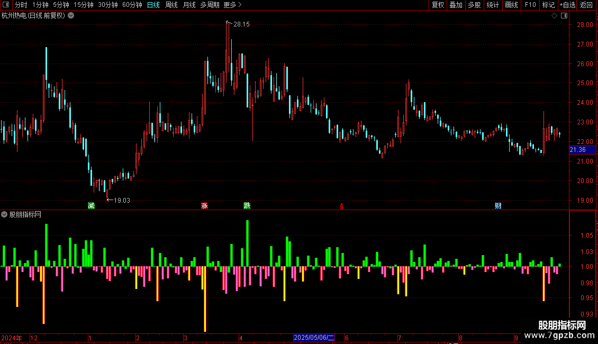Switch to 周线 weekly chart
This screenshot has height=344, width=598.
[171, 5]
